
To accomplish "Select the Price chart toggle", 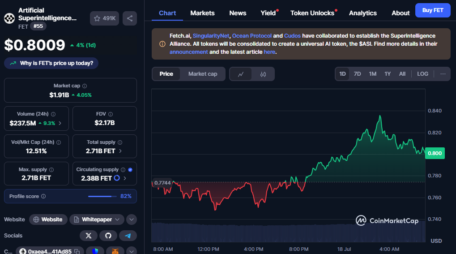I will tap(166, 74).
